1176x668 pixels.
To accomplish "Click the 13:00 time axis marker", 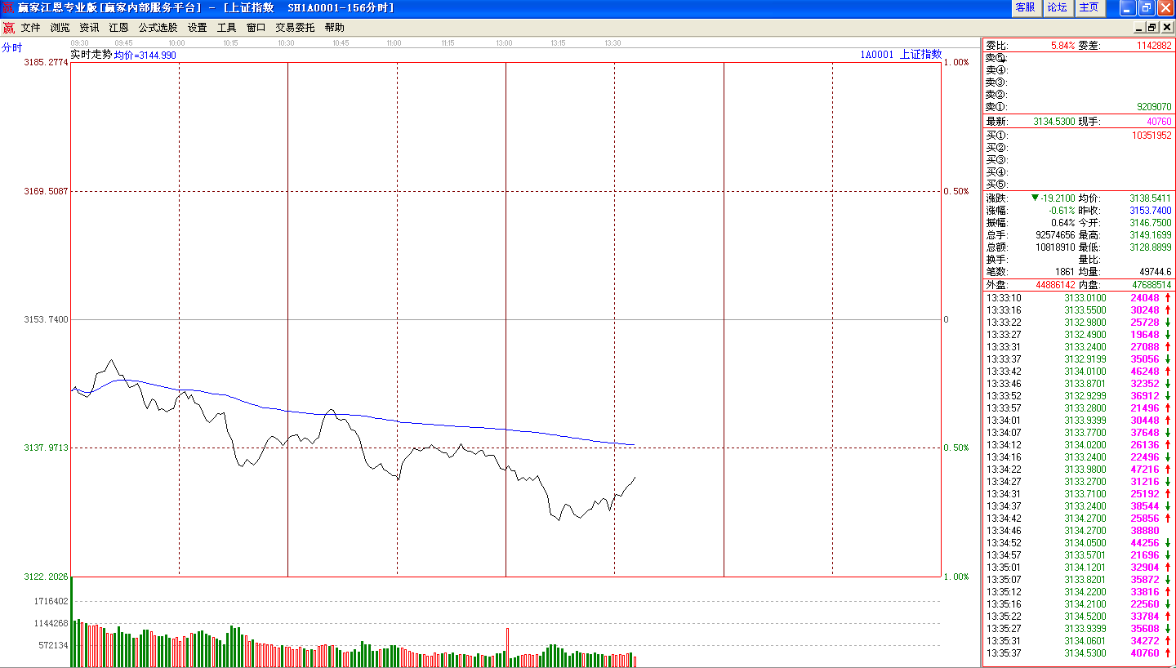I will coord(504,42).
